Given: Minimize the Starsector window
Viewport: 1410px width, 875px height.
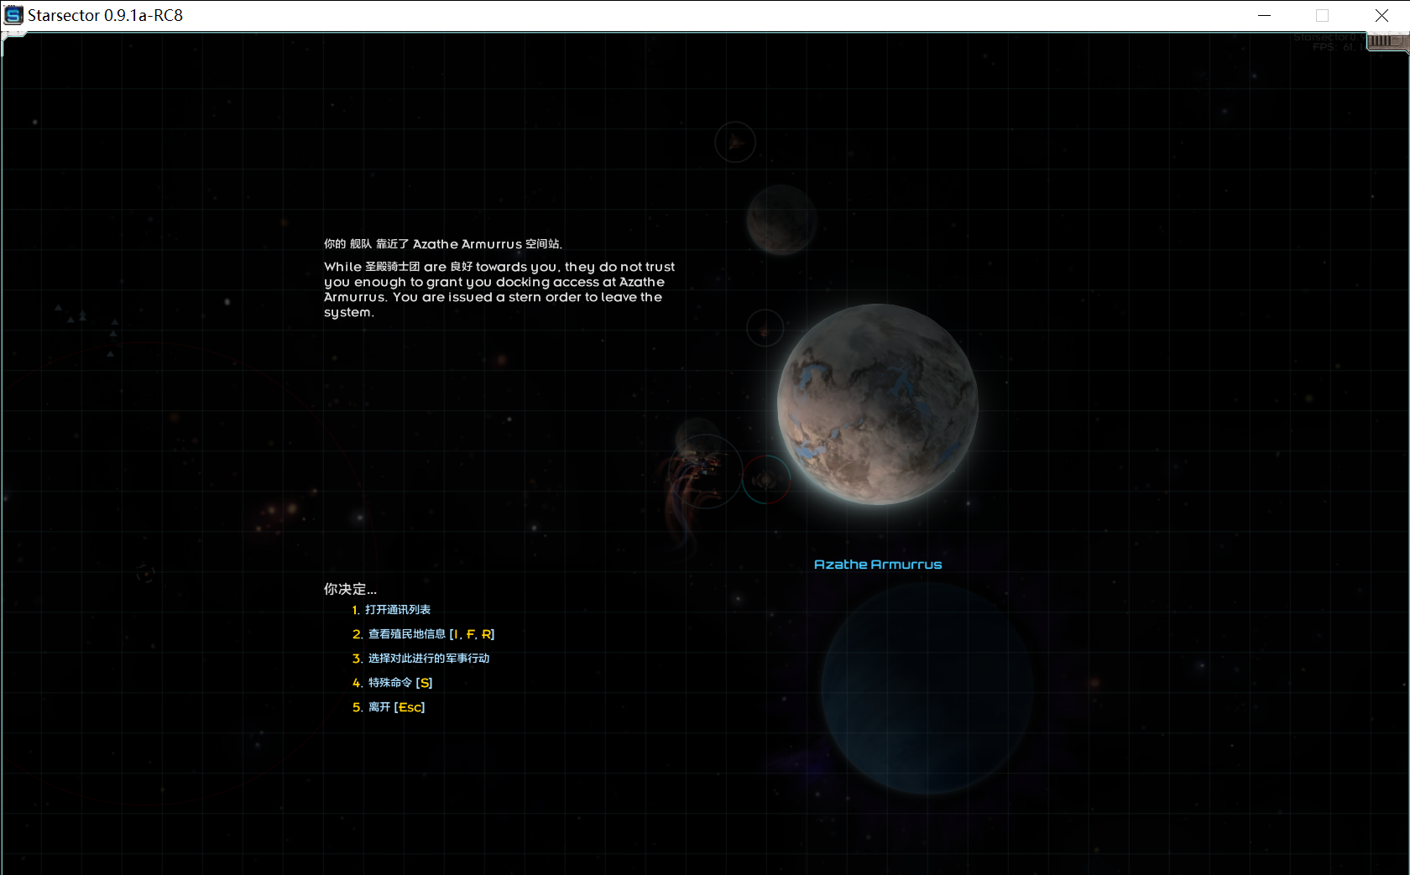Looking at the screenshot, I should 1263,15.
